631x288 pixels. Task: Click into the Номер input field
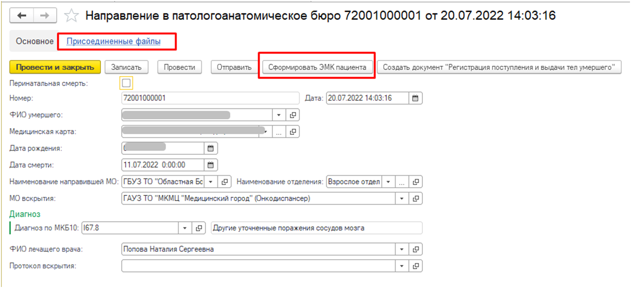coord(209,98)
